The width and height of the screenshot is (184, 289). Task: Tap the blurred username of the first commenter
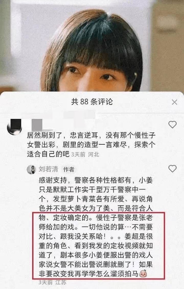click(x=37, y=125)
